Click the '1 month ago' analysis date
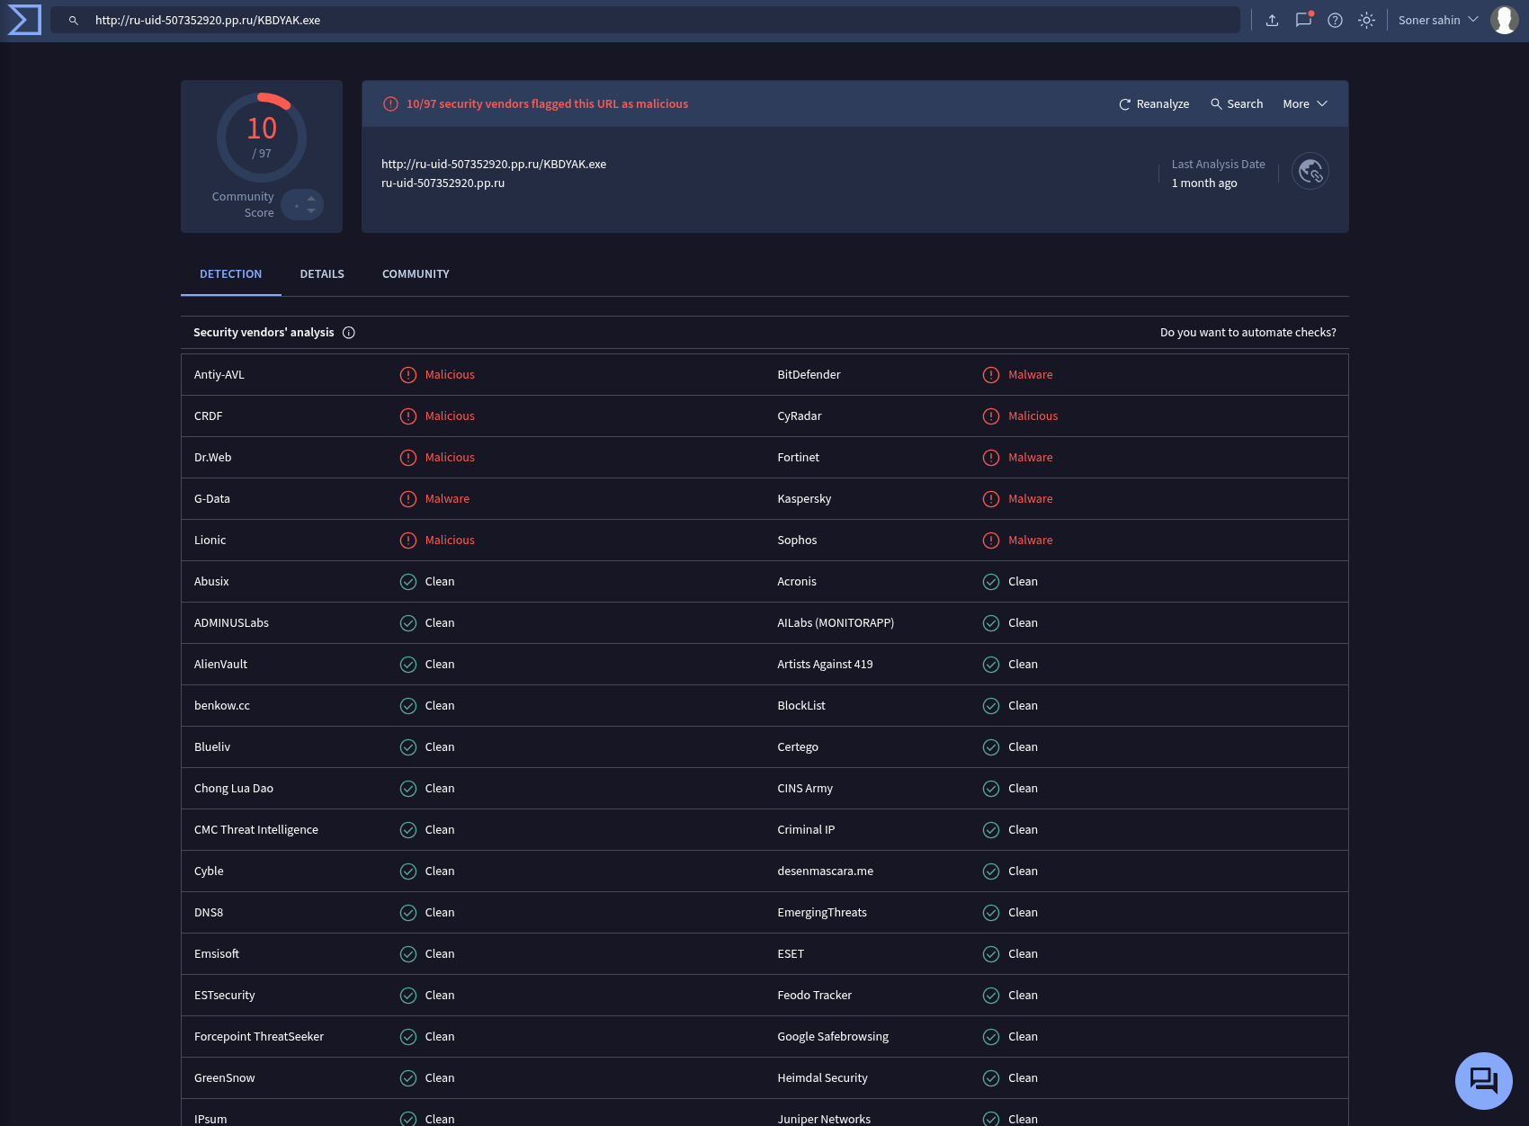The height and width of the screenshot is (1126, 1529). point(1204,183)
